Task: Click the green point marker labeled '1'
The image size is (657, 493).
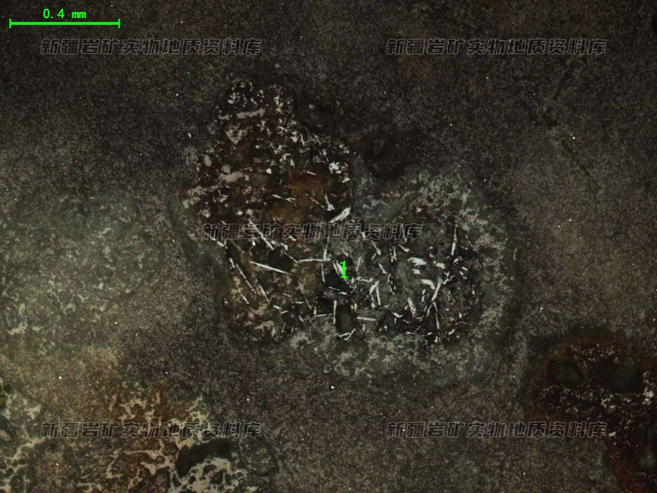Action: click(344, 270)
